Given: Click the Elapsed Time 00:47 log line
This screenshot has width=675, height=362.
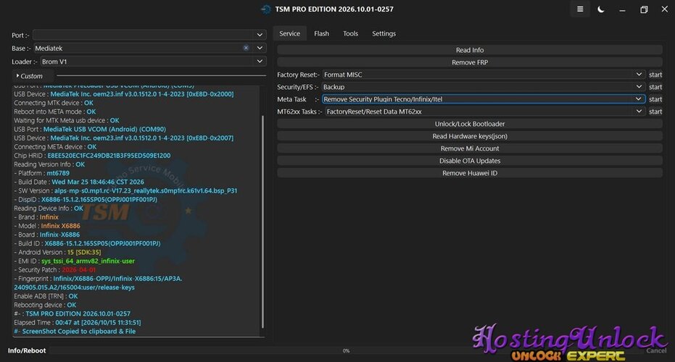Looking at the screenshot, I should pos(77,322).
